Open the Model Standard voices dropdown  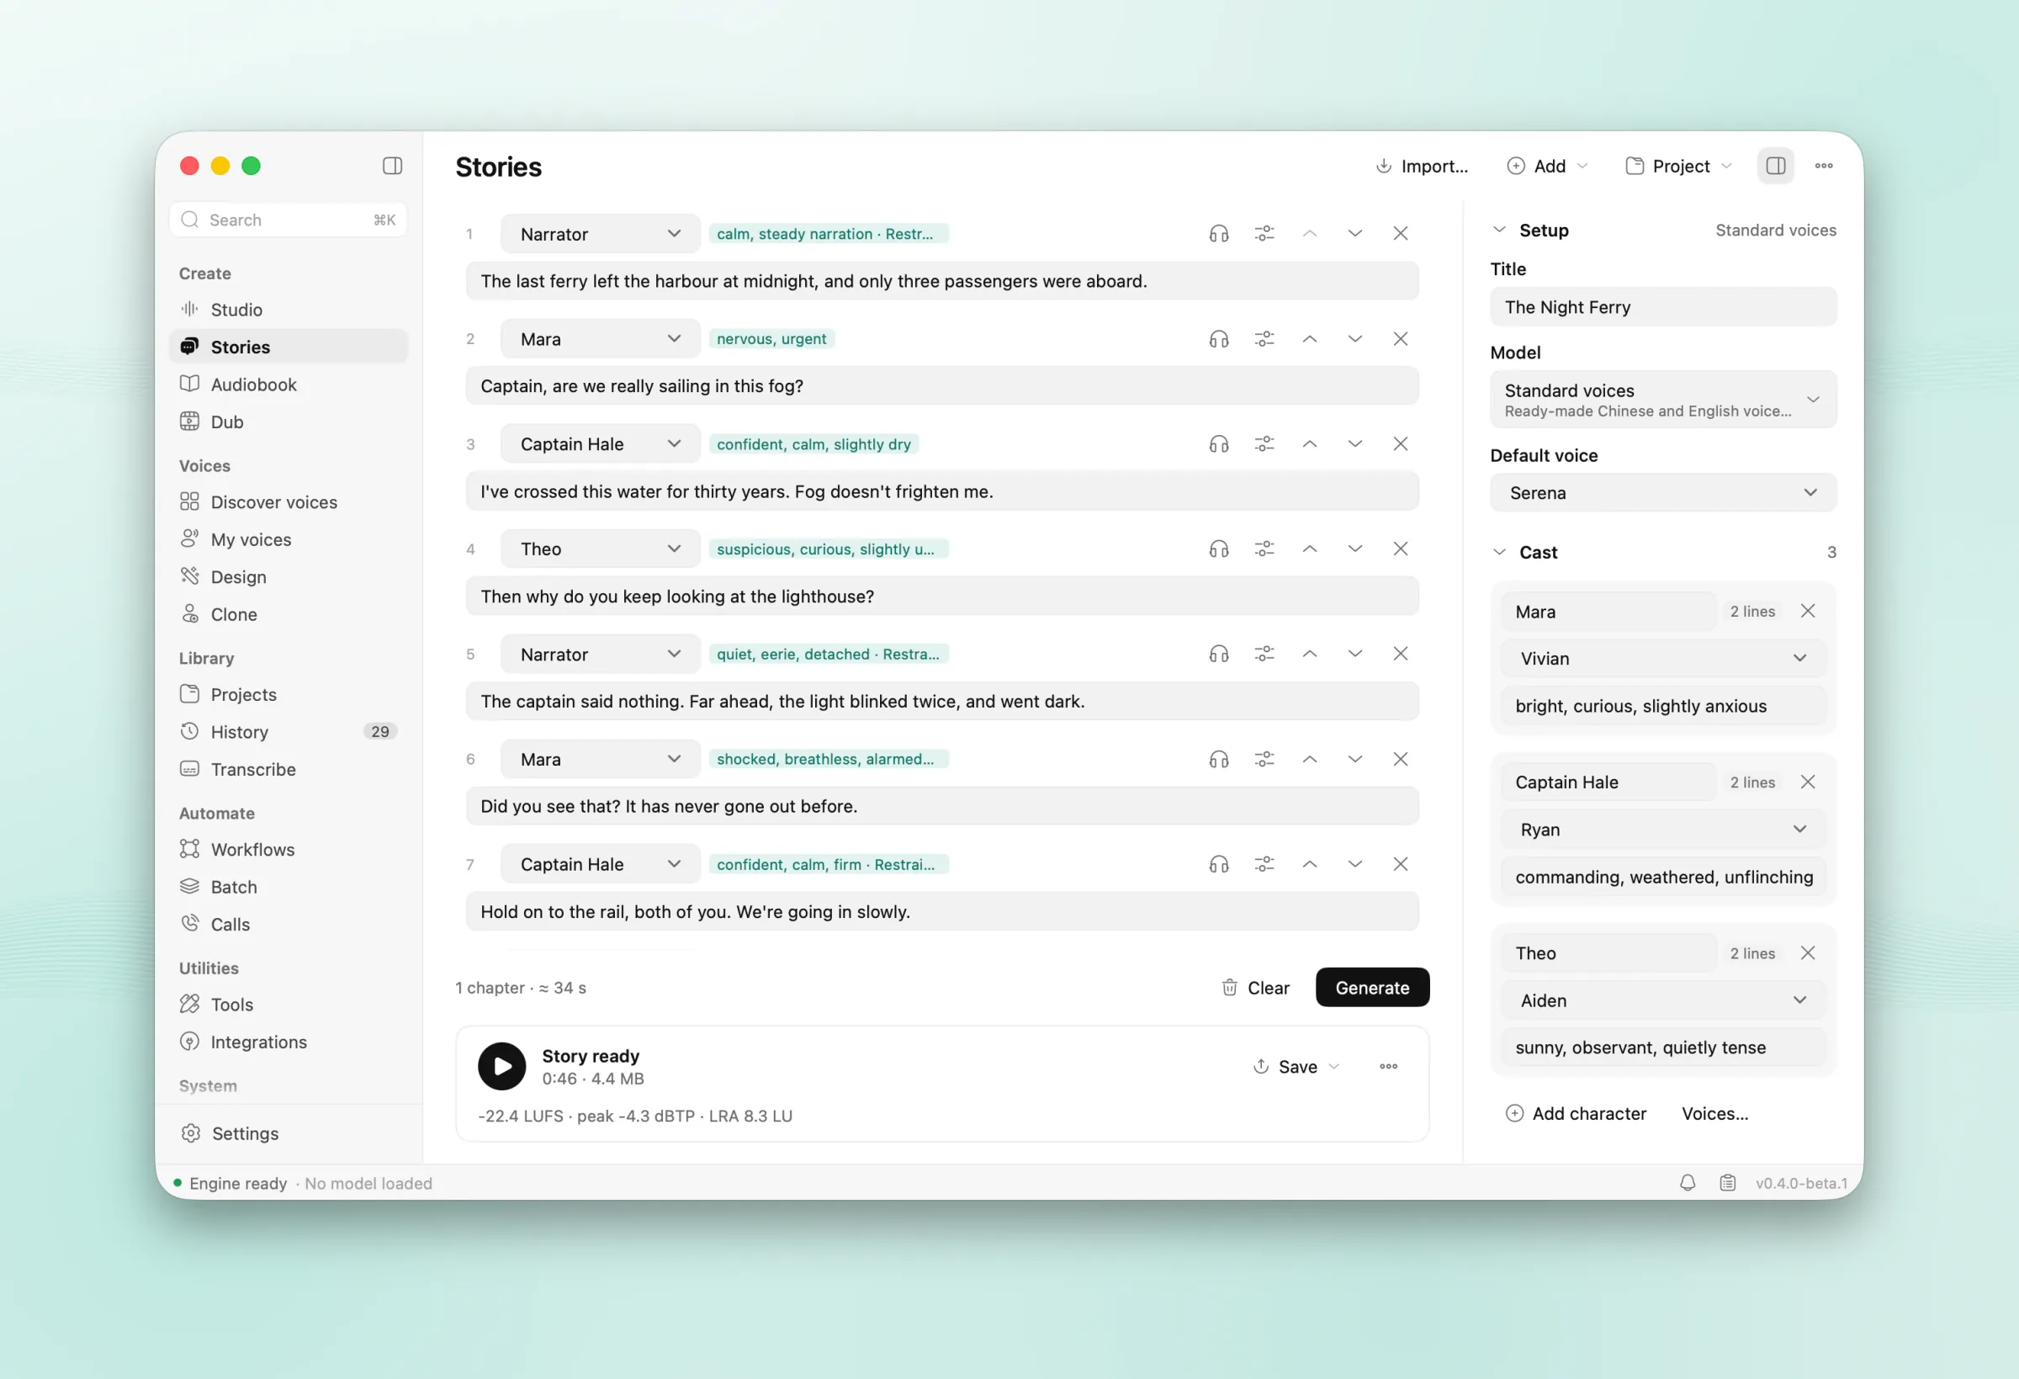pos(1663,400)
